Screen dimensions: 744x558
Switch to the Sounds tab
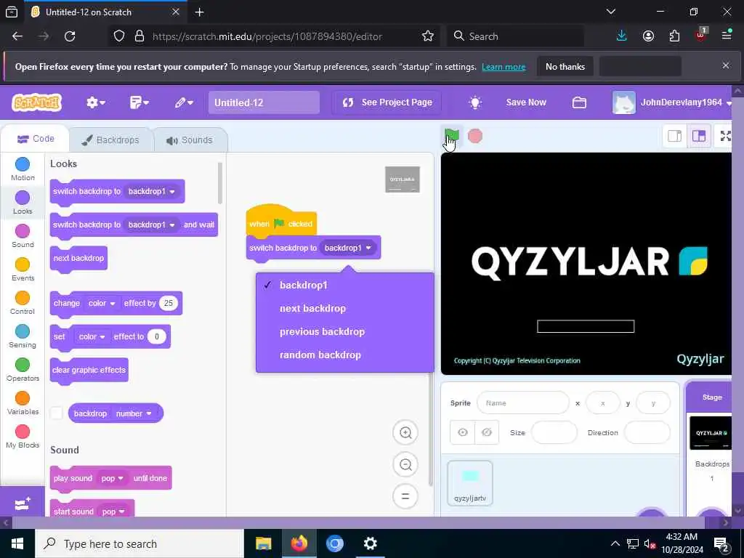pyautogui.click(x=190, y=140)
